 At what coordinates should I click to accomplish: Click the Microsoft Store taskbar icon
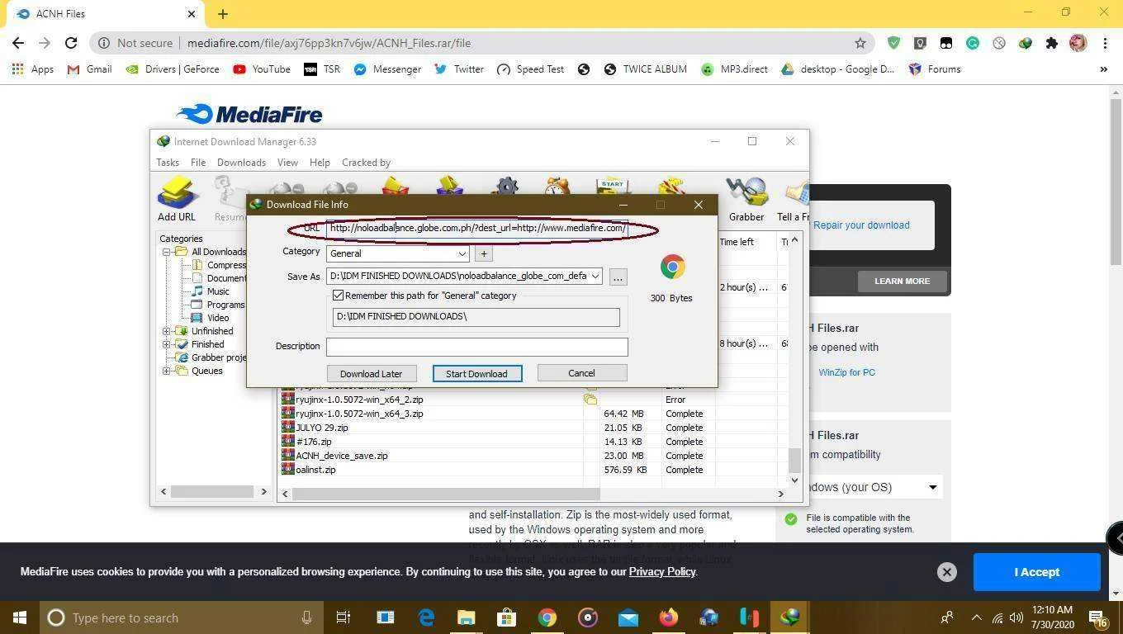coord(506,617)
